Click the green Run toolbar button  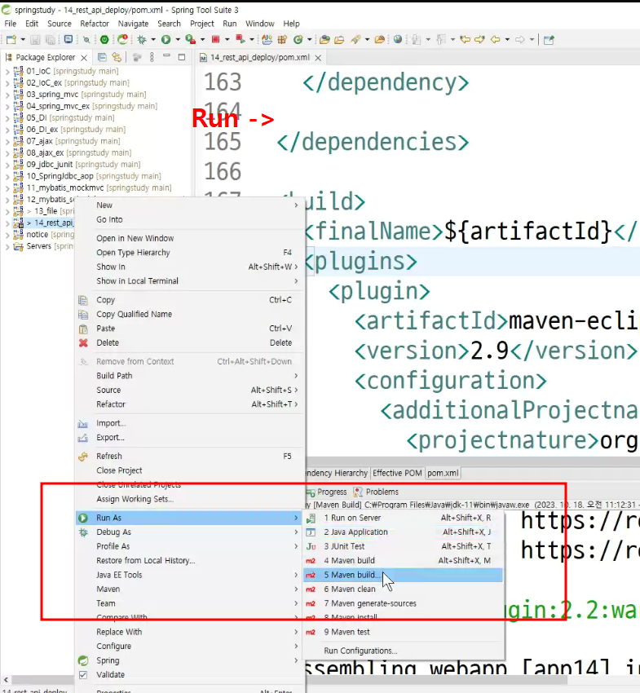click(x=166, y=40)
